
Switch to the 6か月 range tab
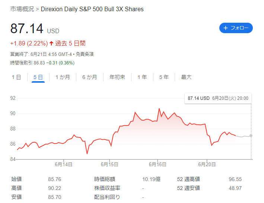point(90,77)
